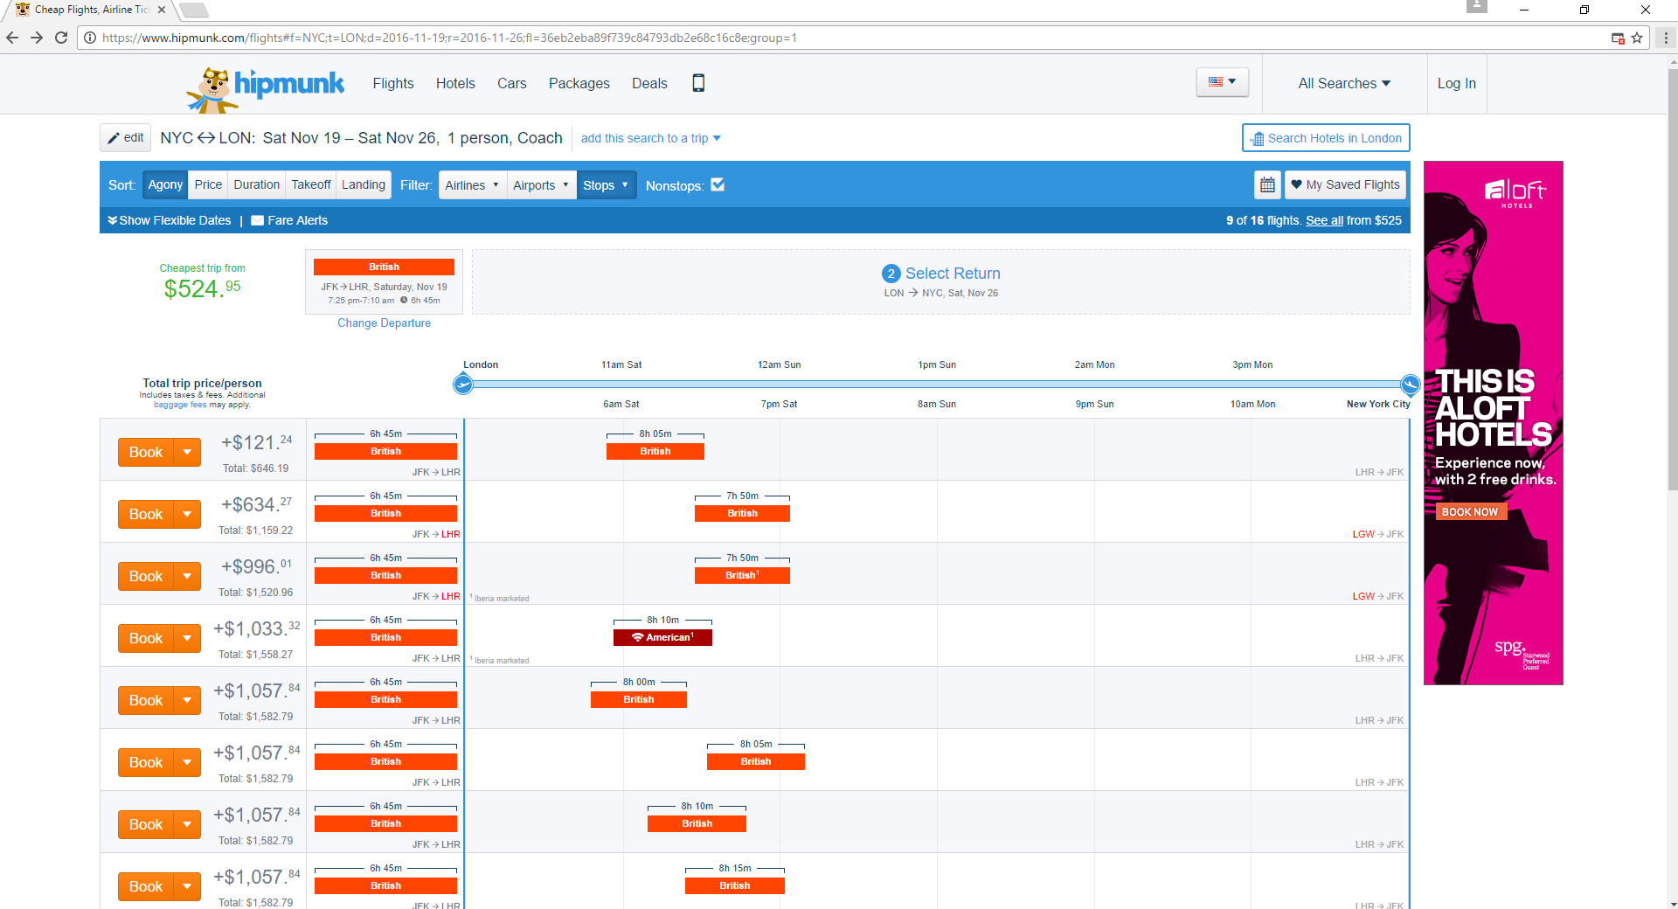Click the Fare Alerts envelope icon

pos(257,220)
